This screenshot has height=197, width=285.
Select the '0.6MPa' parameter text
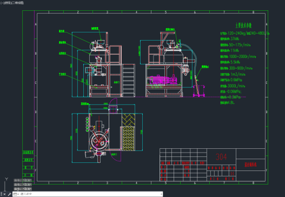236,80
